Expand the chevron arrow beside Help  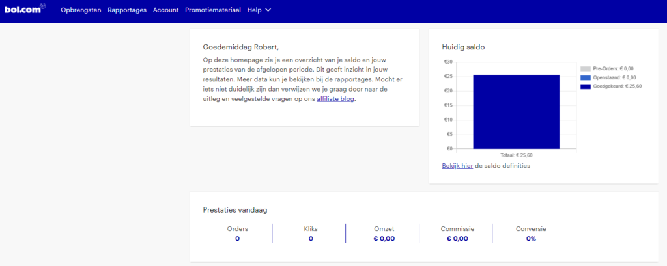[268, 10]
